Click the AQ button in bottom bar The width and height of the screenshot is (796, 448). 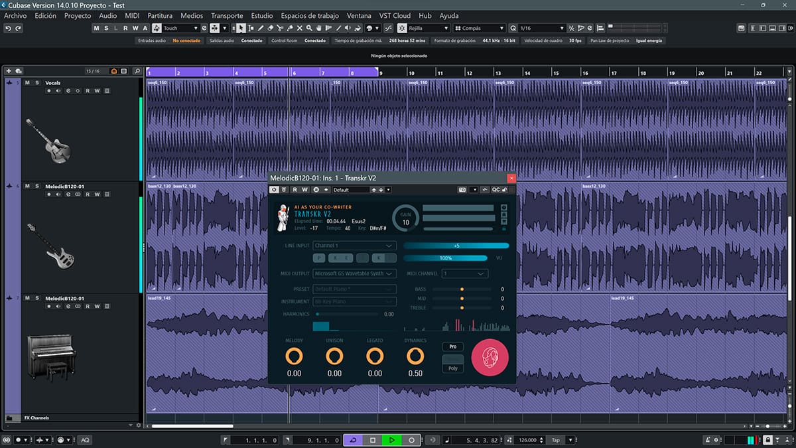pyautogui.click(x=86, y=440)
